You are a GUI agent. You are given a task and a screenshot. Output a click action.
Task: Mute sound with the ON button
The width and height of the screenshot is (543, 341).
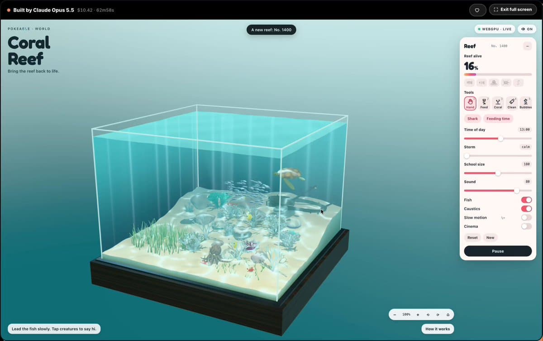pyautogui.click(x=527, y=29)
